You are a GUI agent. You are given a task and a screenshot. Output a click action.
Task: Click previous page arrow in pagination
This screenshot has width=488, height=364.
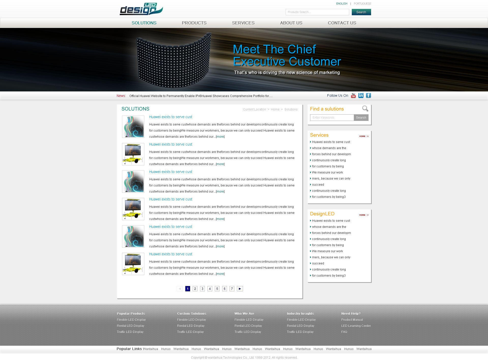(180, 289)
